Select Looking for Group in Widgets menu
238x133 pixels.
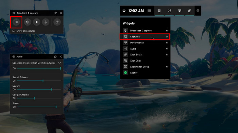click(145, 67)
